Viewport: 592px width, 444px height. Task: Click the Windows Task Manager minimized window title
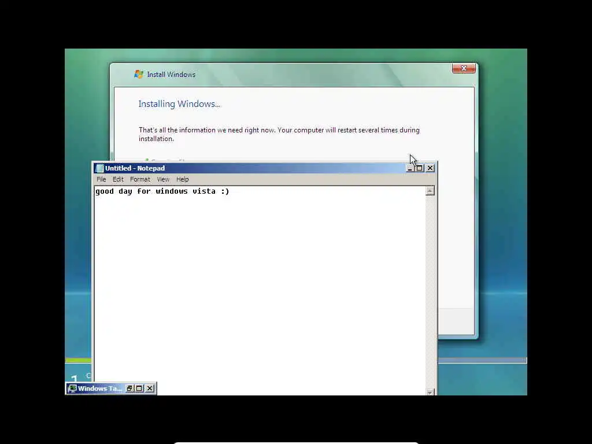pos(100,388)
